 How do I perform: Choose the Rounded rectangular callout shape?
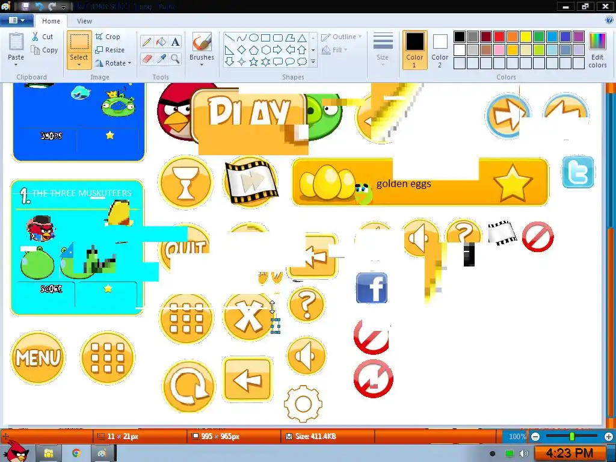[x=278, y=62]
